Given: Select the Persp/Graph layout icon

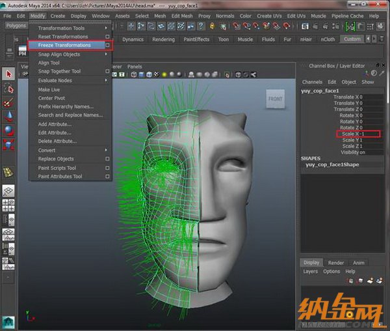Looking at the screenshot, I should (x=8, y=235).
